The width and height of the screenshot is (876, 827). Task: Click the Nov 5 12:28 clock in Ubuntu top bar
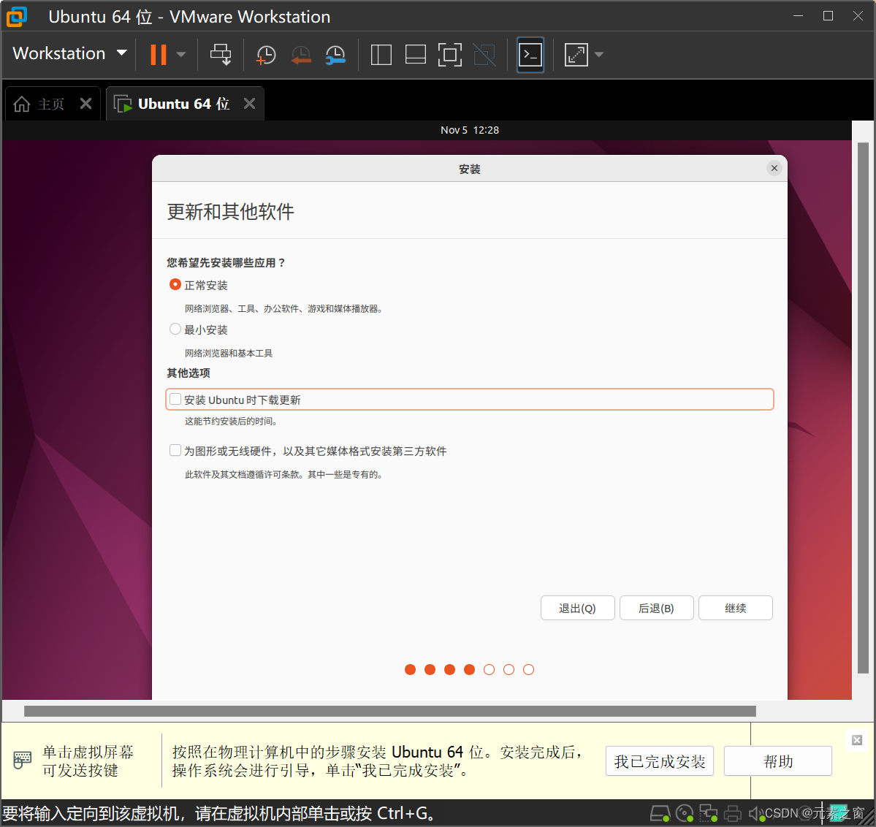469,130
